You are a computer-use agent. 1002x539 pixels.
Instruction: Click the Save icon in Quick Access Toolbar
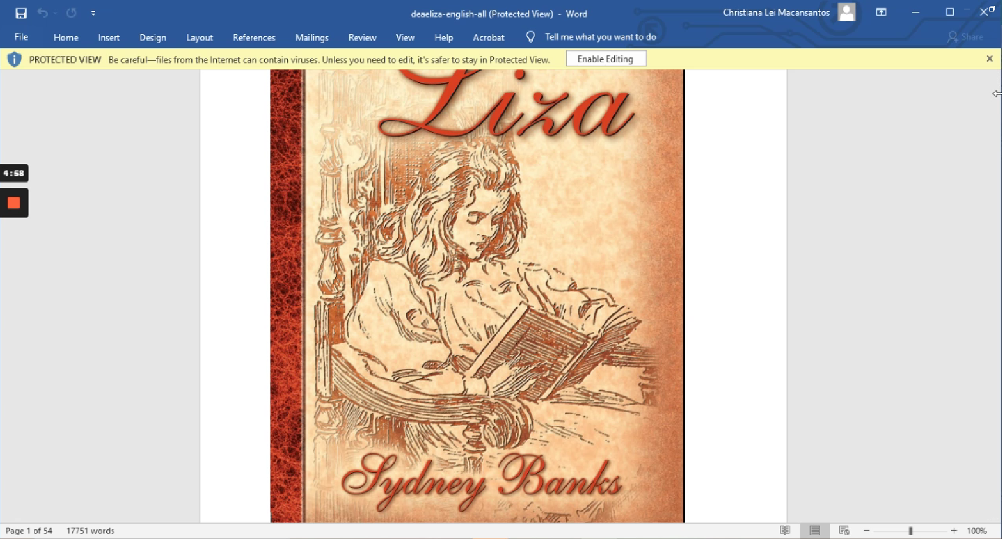click(21, 13)
